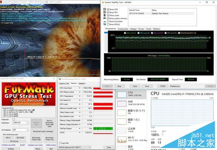Toggle CPU Core #3 graph checkbox
Image resolution: width=217 pixels, height=150 pixels.
tap(152, 33)
